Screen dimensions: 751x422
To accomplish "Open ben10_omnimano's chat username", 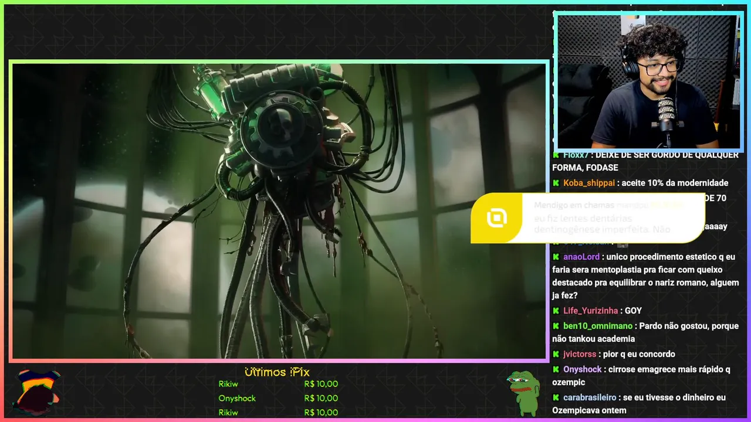I will (x=598, y=326).
